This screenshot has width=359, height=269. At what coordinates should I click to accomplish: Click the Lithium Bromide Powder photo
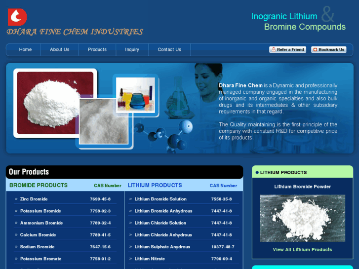pos(302,218)
